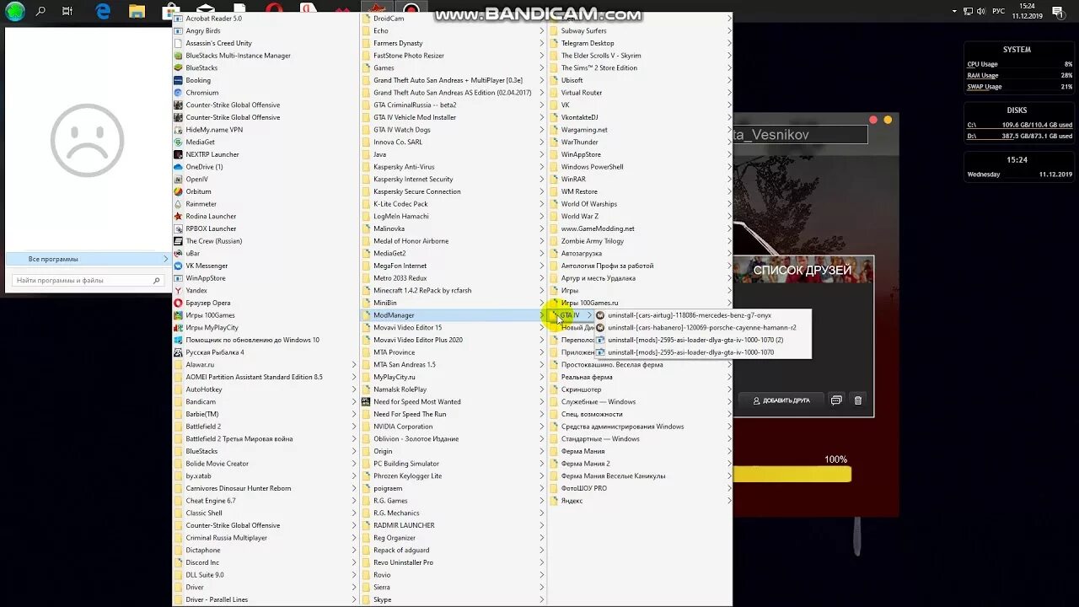
Task: Open the GTA IV submenu
Action: (571, 315)
